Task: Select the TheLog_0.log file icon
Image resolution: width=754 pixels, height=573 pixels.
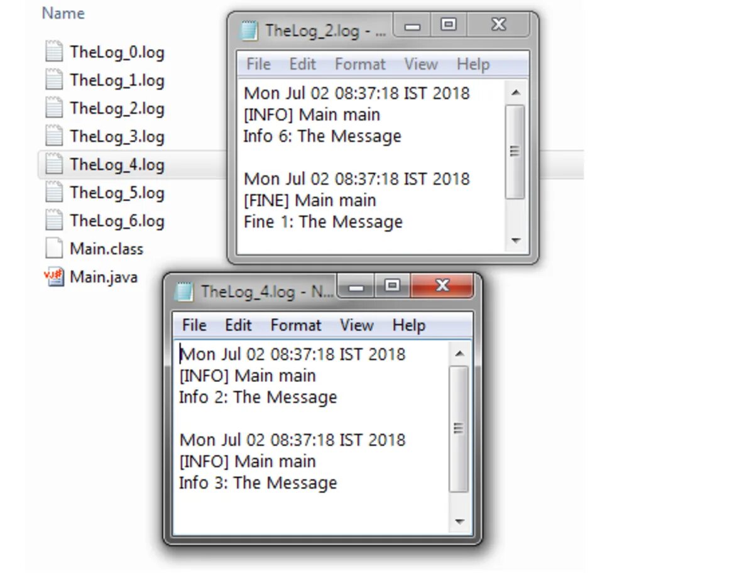Action: (x=54, y=52)
